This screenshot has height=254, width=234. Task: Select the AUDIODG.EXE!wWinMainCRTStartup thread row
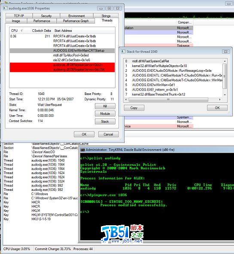point(62,51)
